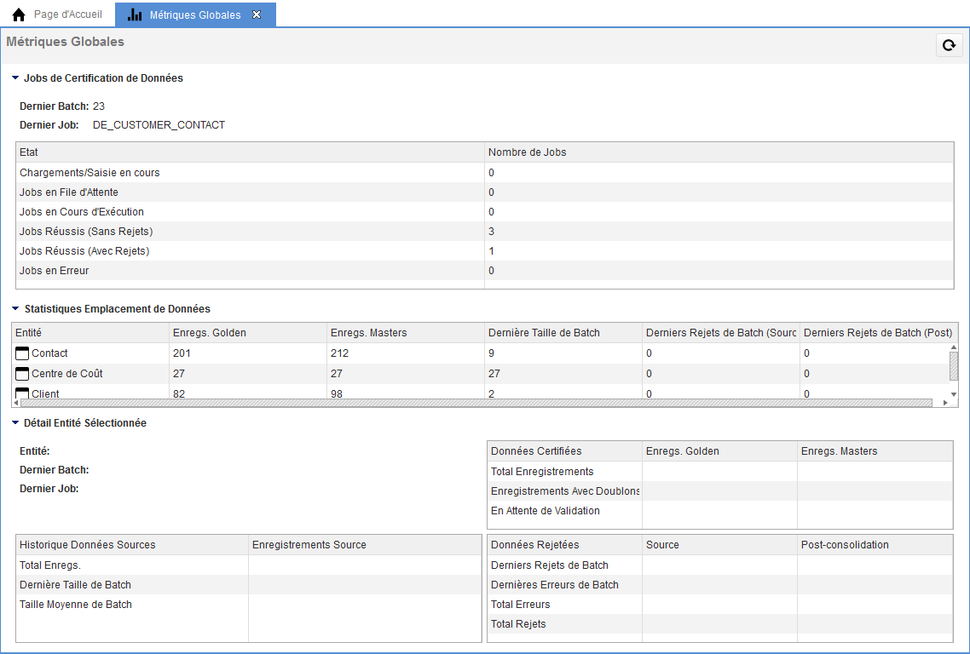The image size is (970, 654).
Task: Click the entity table scroll up arrow
Action: click(x=953, y=347)
